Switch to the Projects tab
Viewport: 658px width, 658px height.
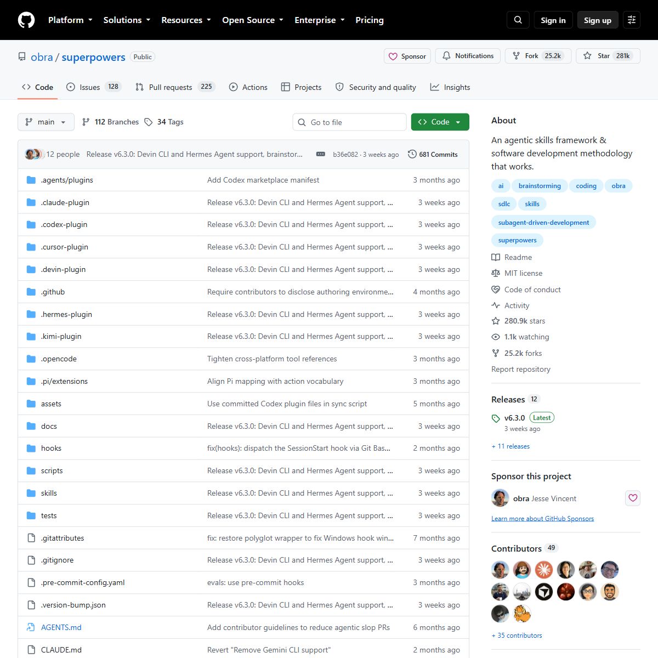pos(301,87)
